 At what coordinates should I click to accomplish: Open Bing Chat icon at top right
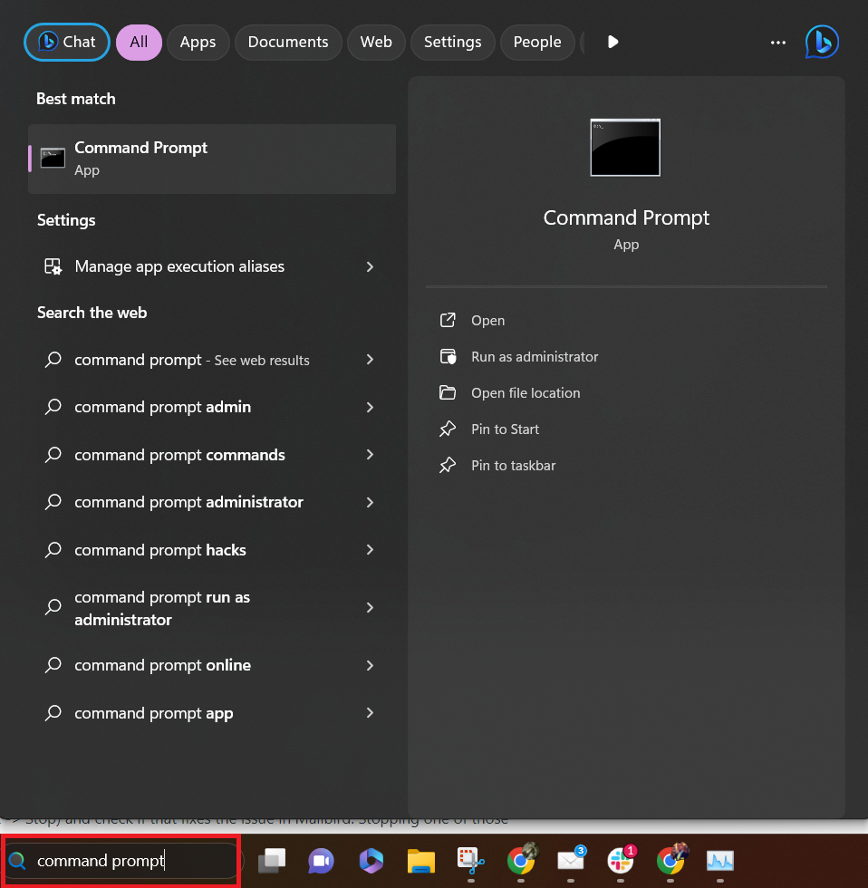pos(822,42)
